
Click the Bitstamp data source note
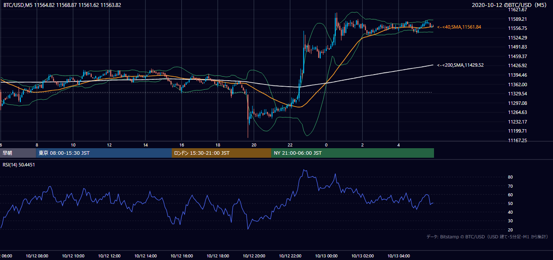487,237
